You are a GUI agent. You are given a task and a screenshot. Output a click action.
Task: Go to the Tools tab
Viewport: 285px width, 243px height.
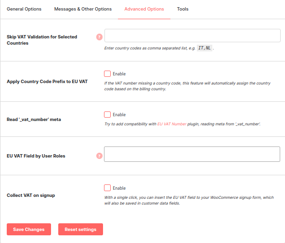[x=182, y=9]
